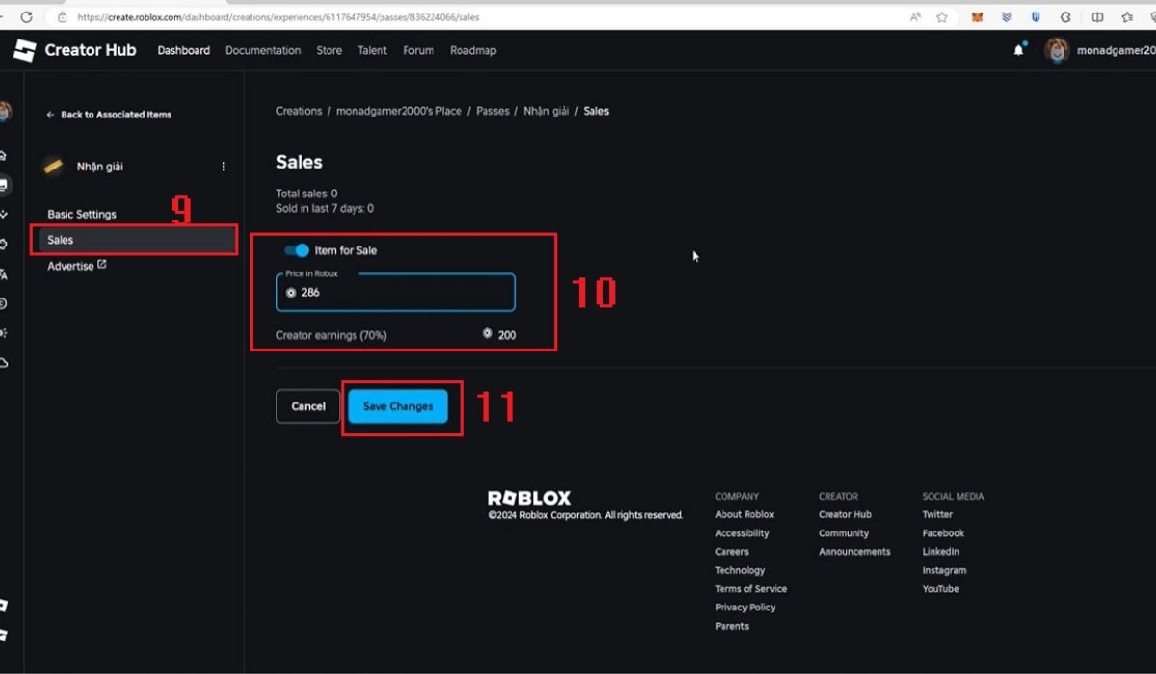
Task: Open Documentation in top nav
Action: (263, 50)
